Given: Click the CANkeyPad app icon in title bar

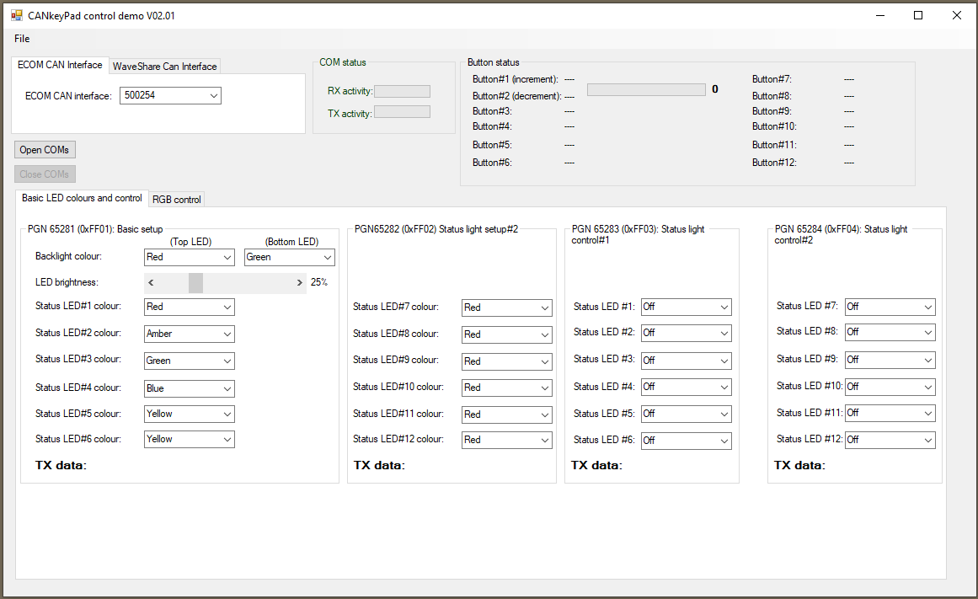Looking at the screenshot, I should coord(17,16).
